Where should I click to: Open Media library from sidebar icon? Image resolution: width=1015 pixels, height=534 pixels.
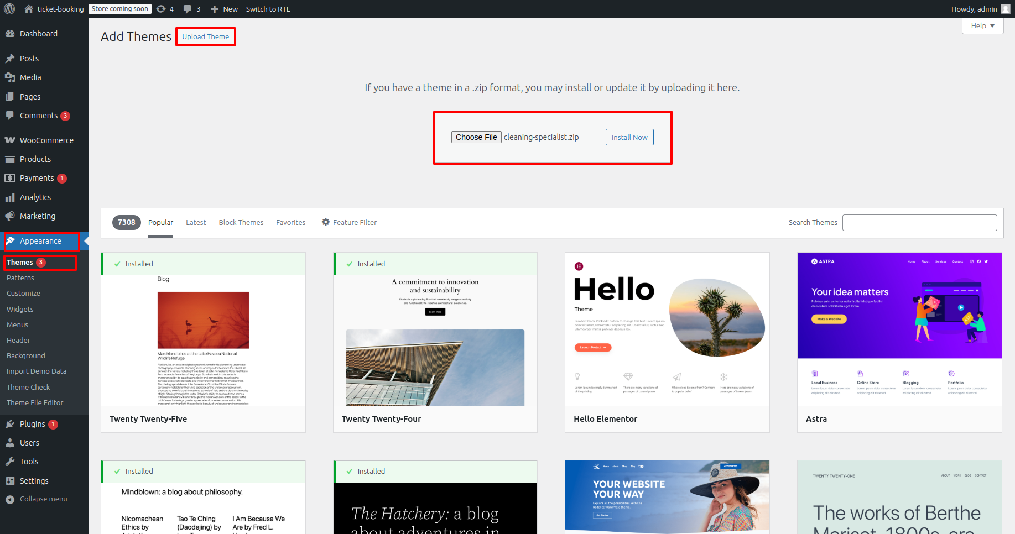pos(10,77)
